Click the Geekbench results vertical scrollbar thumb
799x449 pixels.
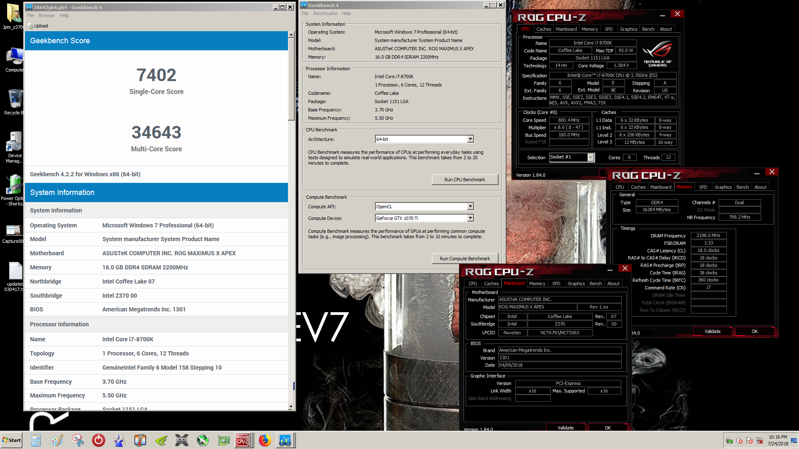291,79
